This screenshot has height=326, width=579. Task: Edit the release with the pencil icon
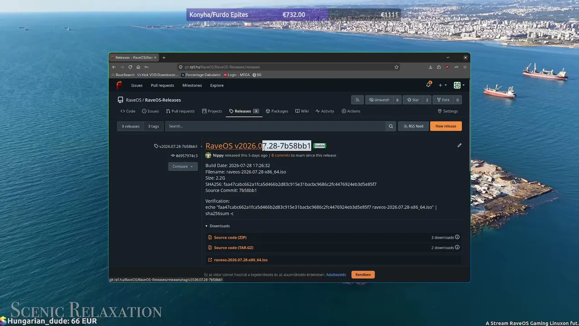click(459, 145)
